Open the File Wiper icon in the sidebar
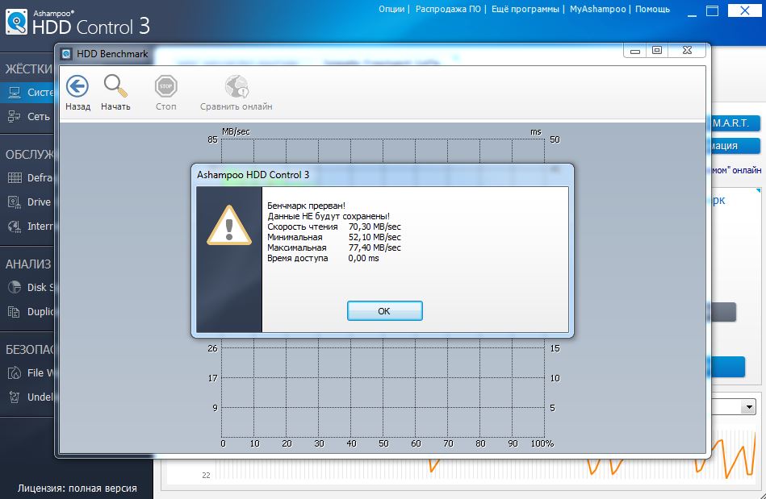The height and width of the screenshot is (499, 766). click(15, 372)
